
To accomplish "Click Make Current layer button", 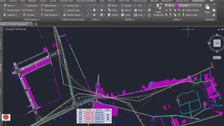I will (190, 10).
